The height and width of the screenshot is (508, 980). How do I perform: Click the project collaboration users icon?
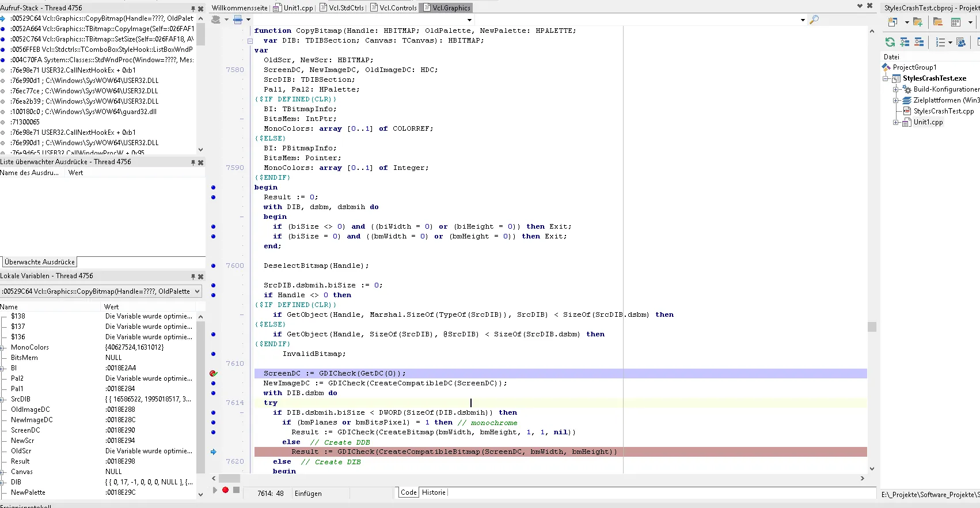pyautogui.click(x=960, y=42)
